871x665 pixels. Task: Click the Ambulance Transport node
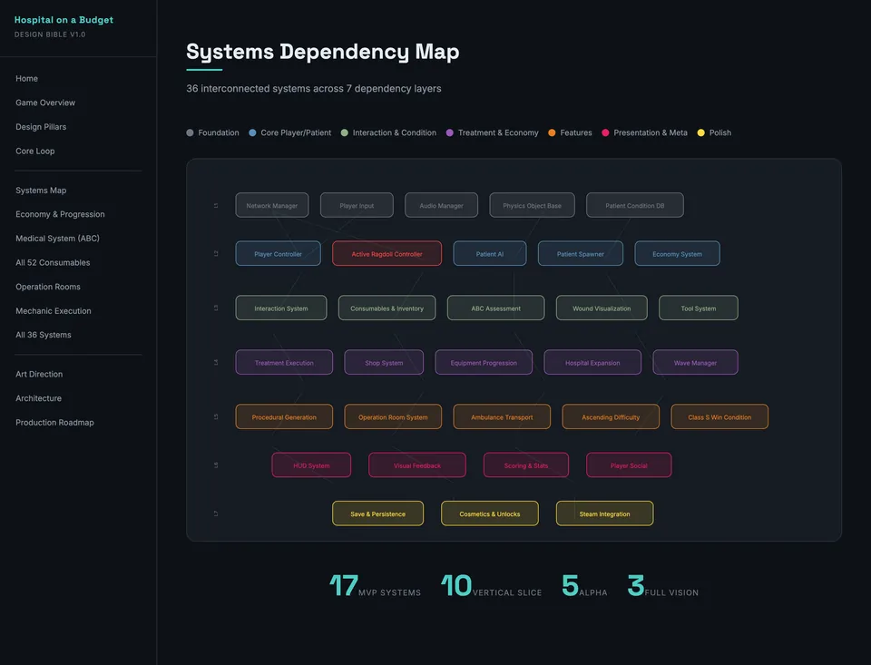point(502,417)
